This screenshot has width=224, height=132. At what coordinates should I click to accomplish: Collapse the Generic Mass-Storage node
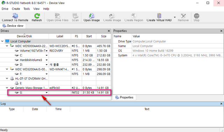coord(7,88)
